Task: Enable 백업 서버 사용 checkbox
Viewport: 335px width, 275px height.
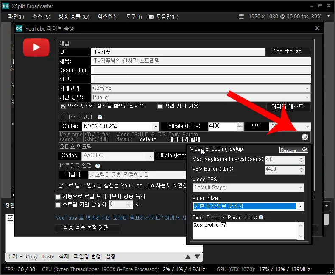Action: point(160,106)
